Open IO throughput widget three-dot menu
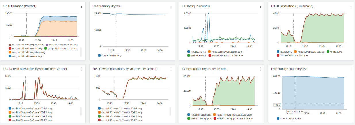This screenshot has width=355, height=125. [260, 69]
